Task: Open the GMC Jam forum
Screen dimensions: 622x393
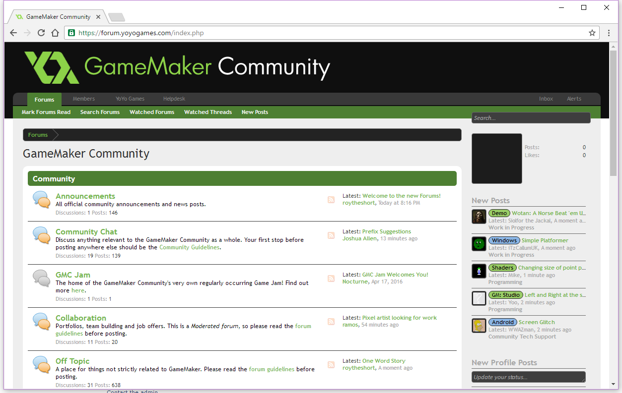Action: (x=73, y=275)
